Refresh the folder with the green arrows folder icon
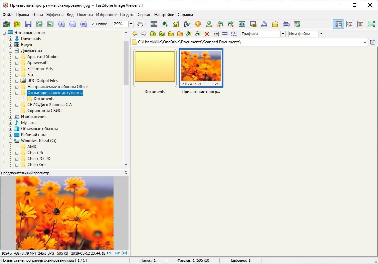Viewport: 378px width, 264px height. click(x=162, y=34)
